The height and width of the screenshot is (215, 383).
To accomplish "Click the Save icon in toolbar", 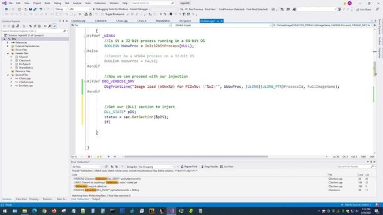I will click(31, 9).
